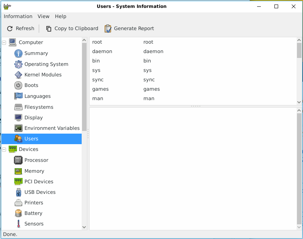Click the app icon in title bar
The image size is (303, 239).
(x=8, y=6)
